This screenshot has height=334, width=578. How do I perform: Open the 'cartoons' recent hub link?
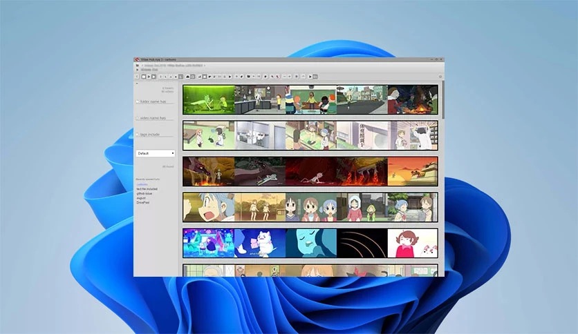[x=142, y=184]
